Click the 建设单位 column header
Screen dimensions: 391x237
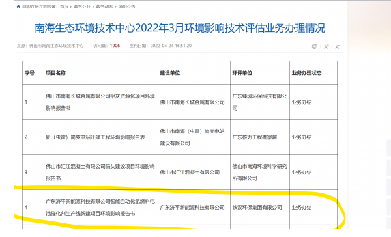[170, 73]
